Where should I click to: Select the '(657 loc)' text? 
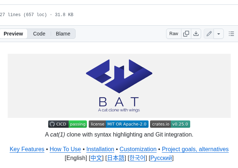click(x=35, y=15)
